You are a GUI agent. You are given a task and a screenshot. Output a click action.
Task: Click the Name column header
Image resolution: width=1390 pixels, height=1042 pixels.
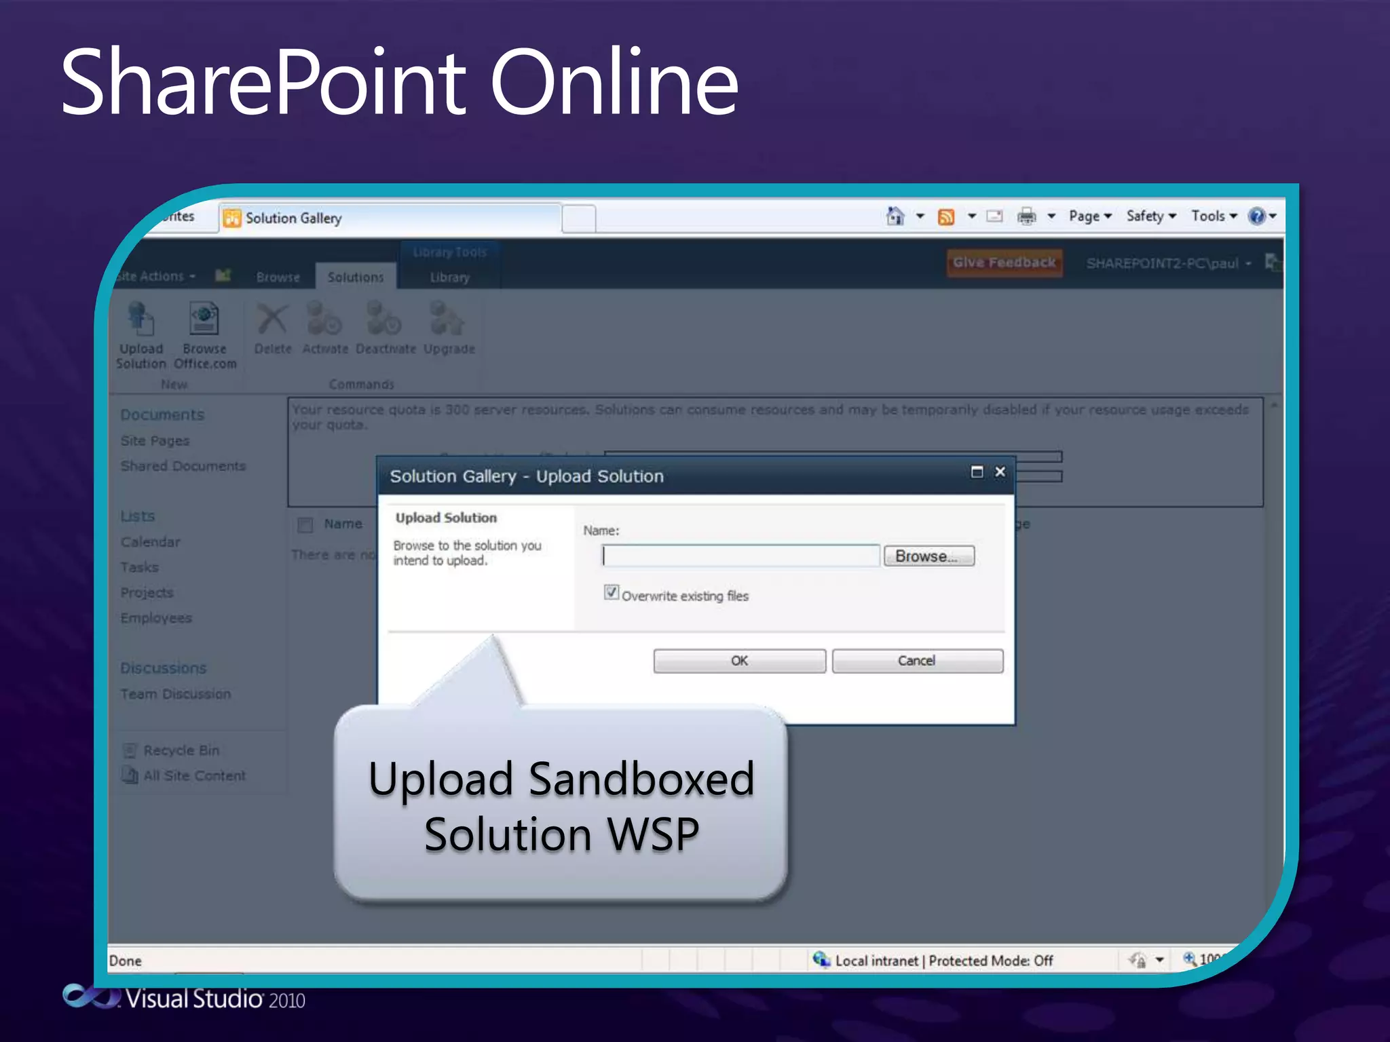point(343,524)
